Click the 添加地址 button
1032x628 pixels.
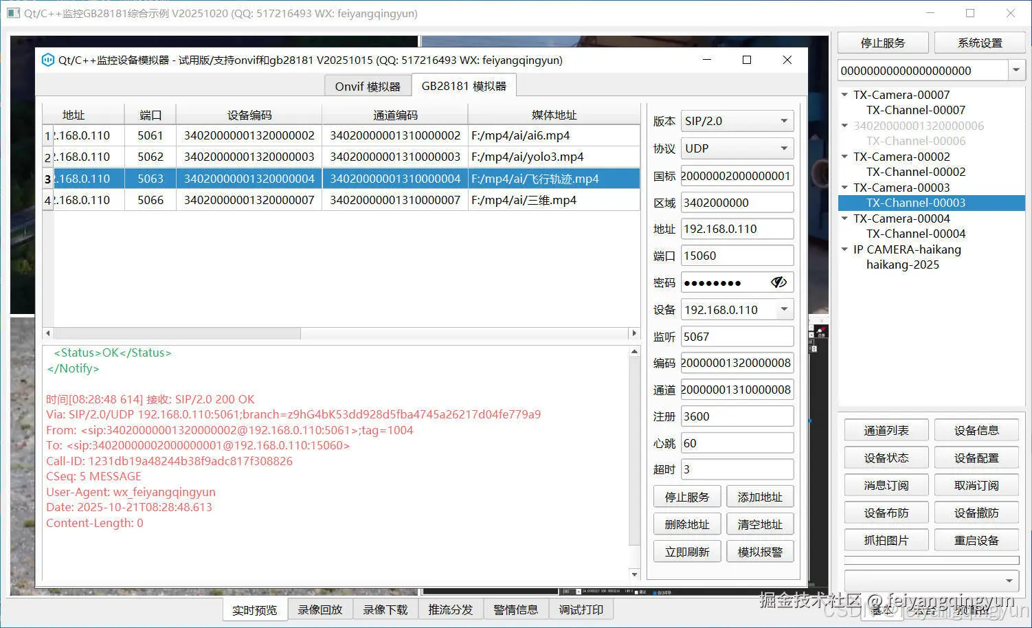pyautogui.click(x=760, y=497)
